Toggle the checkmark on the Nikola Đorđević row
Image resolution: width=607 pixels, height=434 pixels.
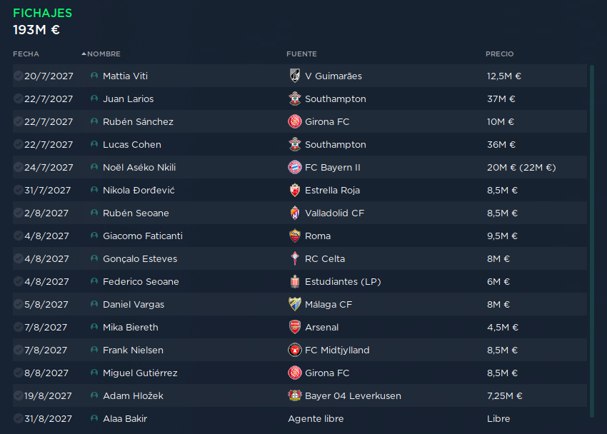(x=18, y=190)
